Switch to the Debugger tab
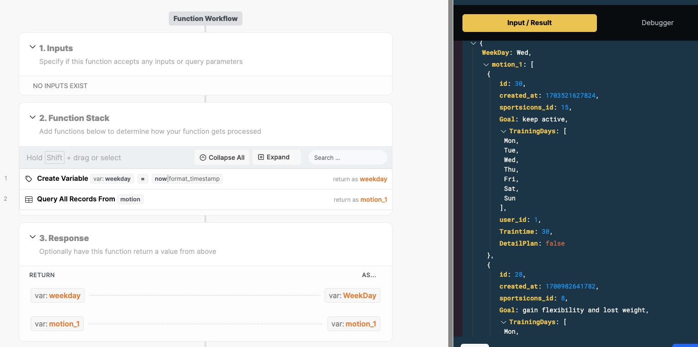 [x=657, y=23]
